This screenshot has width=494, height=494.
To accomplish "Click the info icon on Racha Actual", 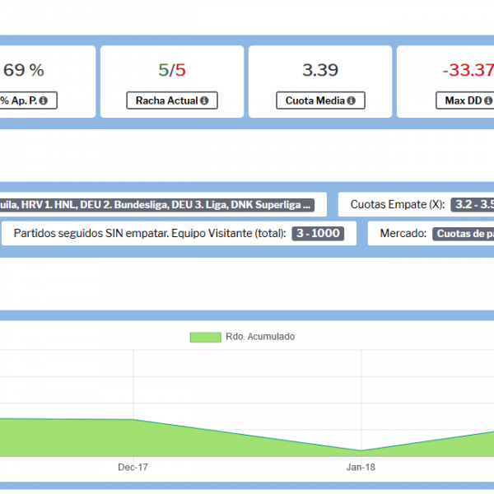I will click(x=204, y=100).
